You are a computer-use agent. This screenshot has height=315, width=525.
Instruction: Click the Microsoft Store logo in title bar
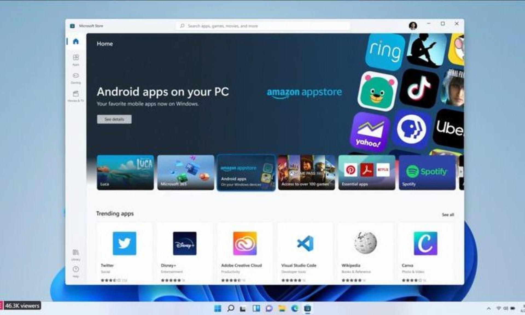(x=72, y=26)
